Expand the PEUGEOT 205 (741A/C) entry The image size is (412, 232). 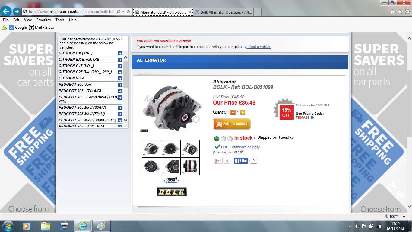[x=120, y=91]
